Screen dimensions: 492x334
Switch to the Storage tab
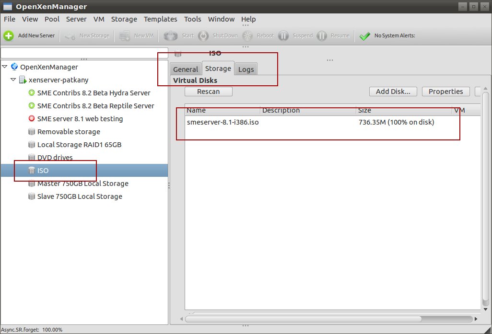[218, 69]
